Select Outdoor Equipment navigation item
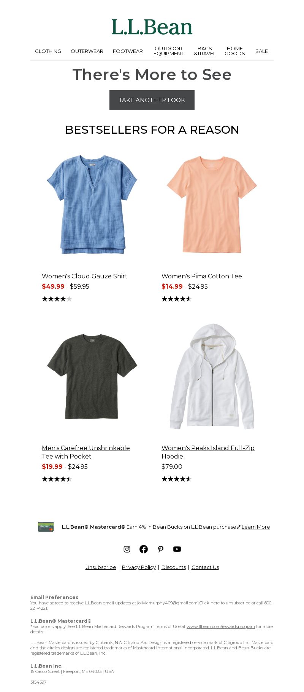The height and width of the screenshot is (692, 304). [168, 51]
